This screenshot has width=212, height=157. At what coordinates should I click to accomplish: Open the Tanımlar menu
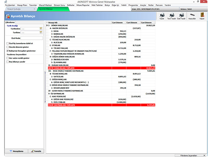pyautogui.click(x=33, y=5)
